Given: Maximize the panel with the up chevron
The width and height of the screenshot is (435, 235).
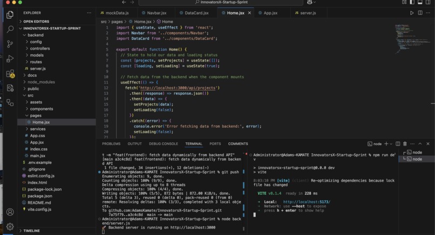Looking at the screenshot, I should 420,143.
